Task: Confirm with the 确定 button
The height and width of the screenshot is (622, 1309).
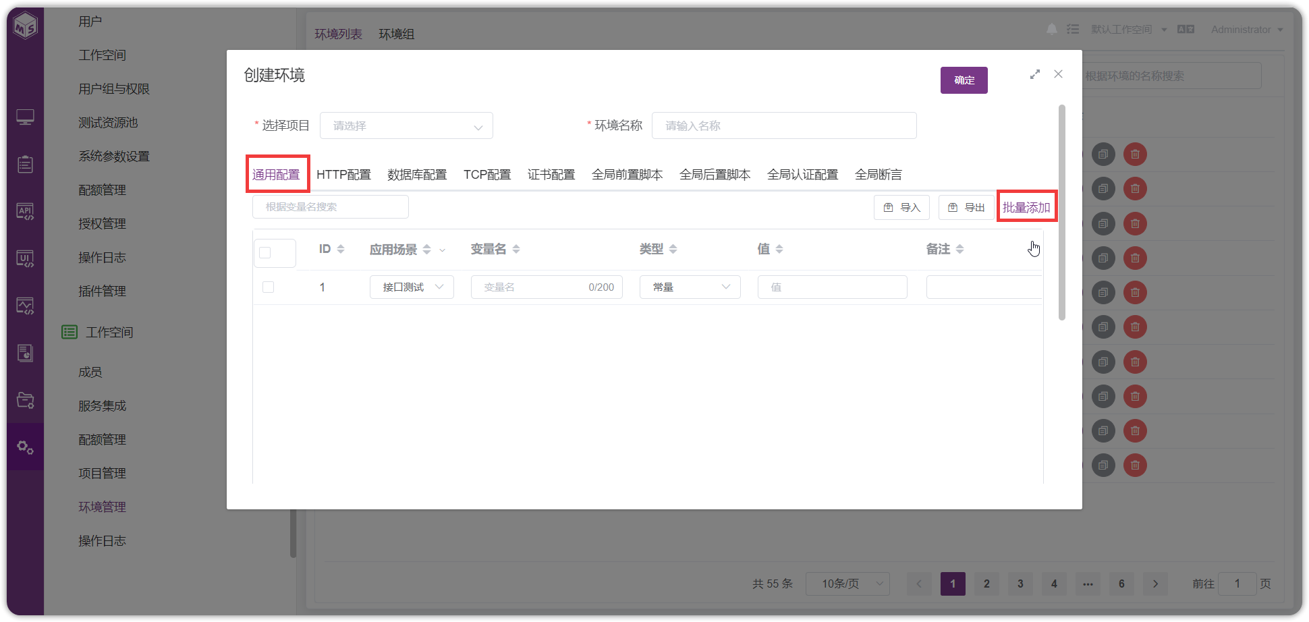Action: tap(964, 80)
